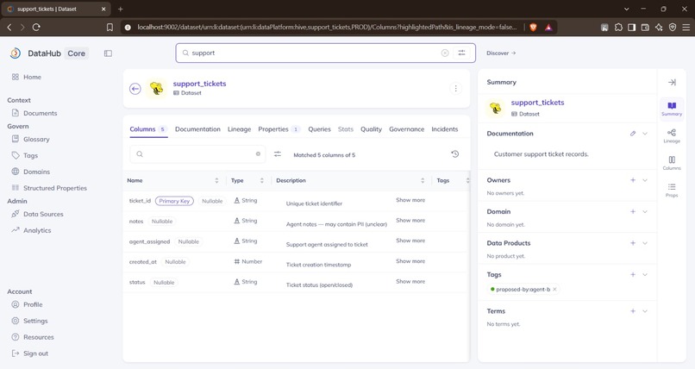This screenshot has height=369, width=695.
Task: Switch to the Queries tab
Action: click(x=320, y=129)
